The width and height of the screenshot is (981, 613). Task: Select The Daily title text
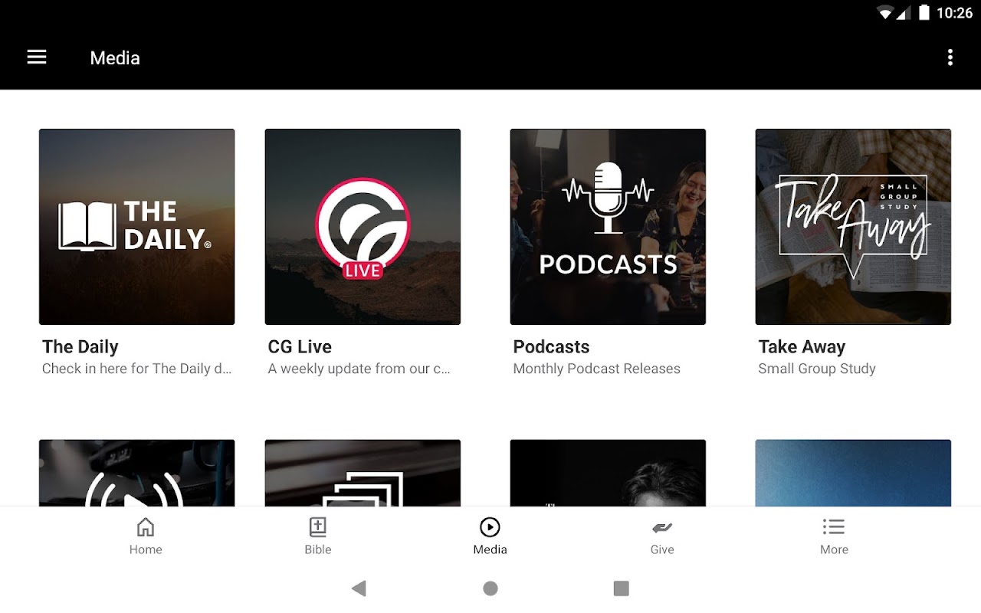pyautogui.click(x=80, y=347)
